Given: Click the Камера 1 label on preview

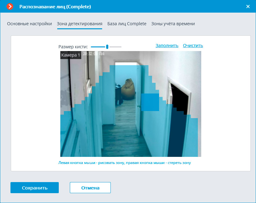Looking at the screenshot, I should 71,55.
